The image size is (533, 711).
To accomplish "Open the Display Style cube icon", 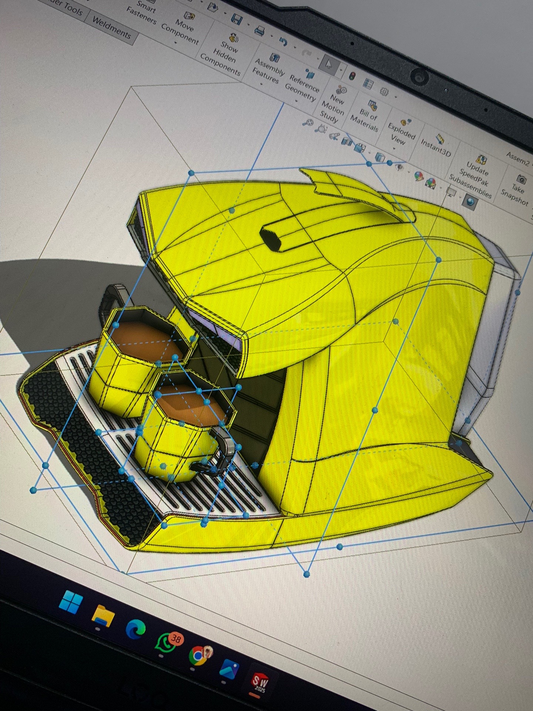I will tap(380, 157).
